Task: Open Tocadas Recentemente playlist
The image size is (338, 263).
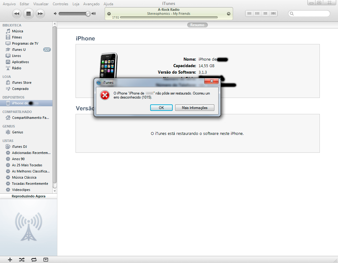Action: point(26,184)
